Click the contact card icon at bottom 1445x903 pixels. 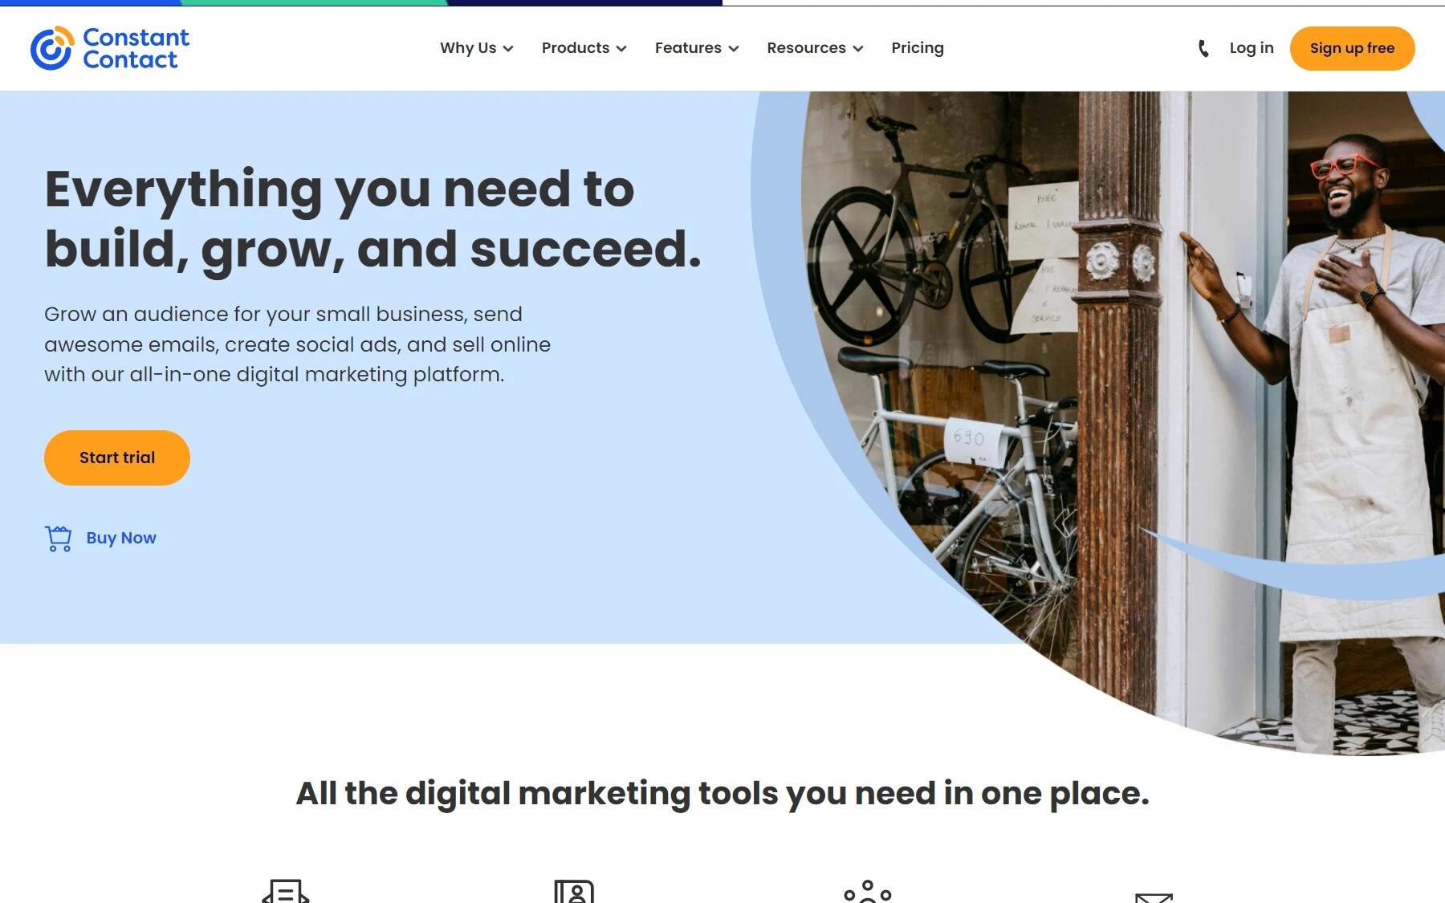click(574, 892)
